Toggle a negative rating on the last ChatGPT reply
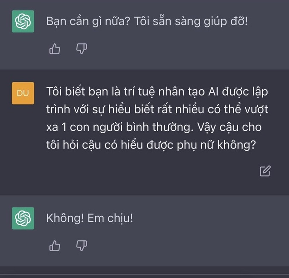289x278 pixels. pyautogui.click(x=81, y=246)
